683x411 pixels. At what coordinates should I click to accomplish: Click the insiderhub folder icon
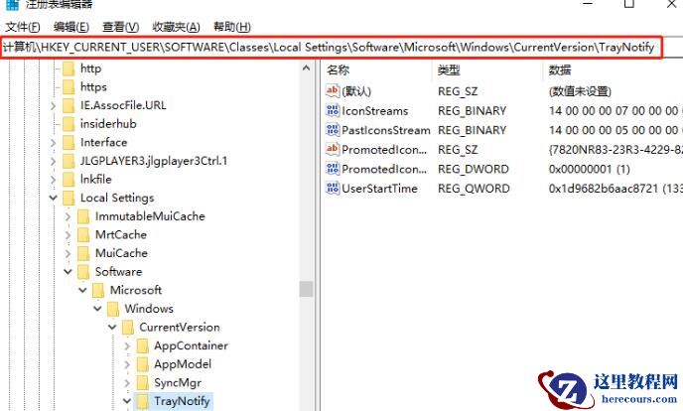(68, 124)
